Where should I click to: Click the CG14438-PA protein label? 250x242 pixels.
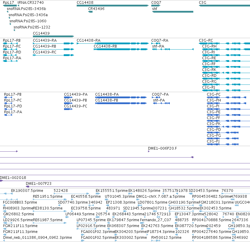pyautogui.click(x=107, y=94)
